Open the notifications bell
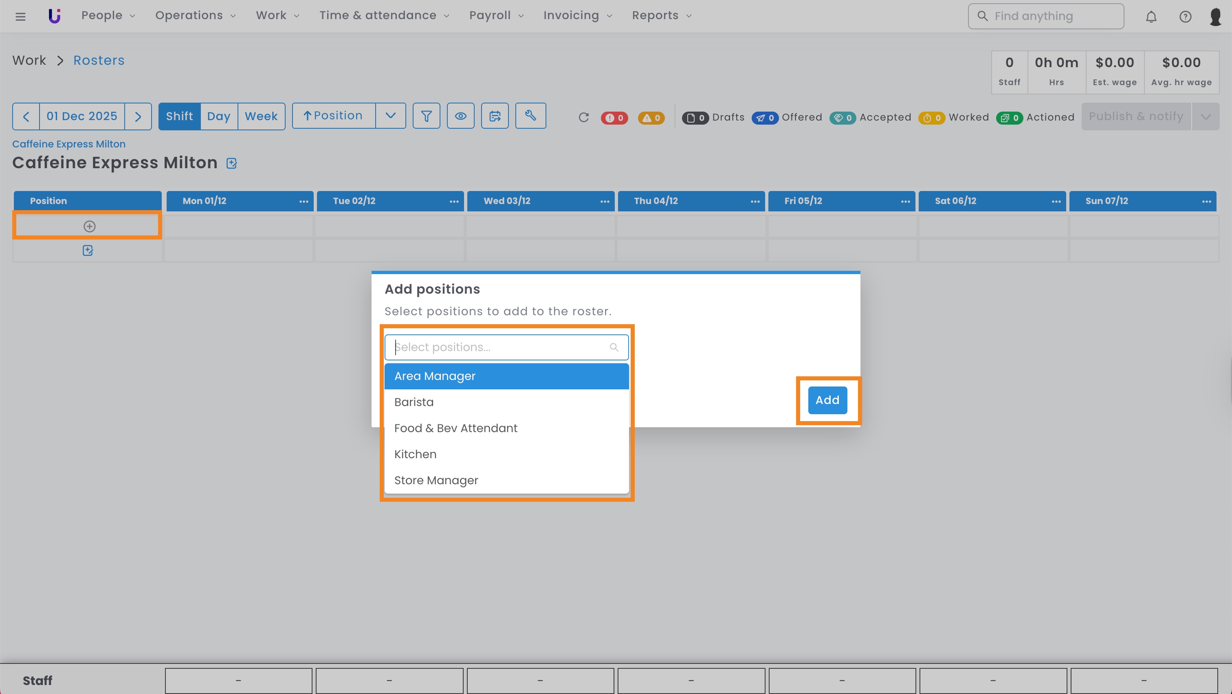Screen dimensions: 1232x694 (1151, 17)
